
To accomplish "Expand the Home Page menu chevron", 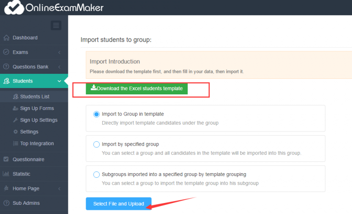I will click(59, 189).
